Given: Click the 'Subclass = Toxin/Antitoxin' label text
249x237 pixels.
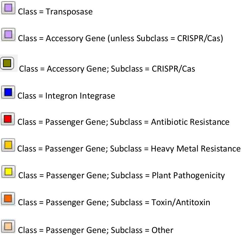Looking at the screenshot, I should pos(160,202).
